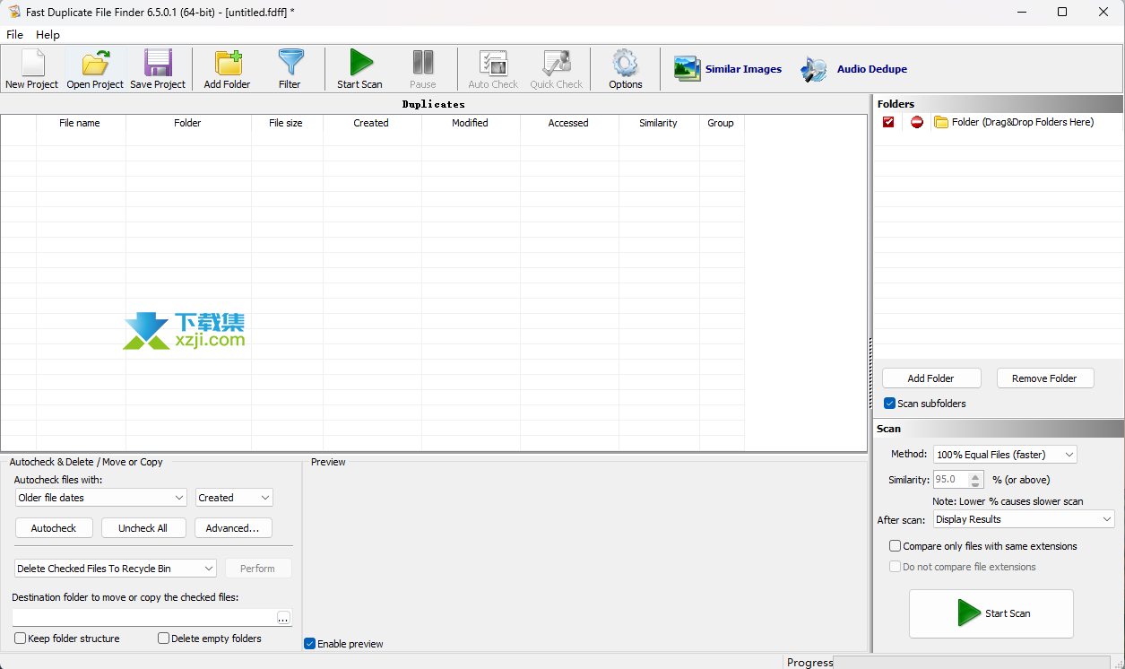Sort by File size column header
1125x669 pixels.
tap(286, 123)
